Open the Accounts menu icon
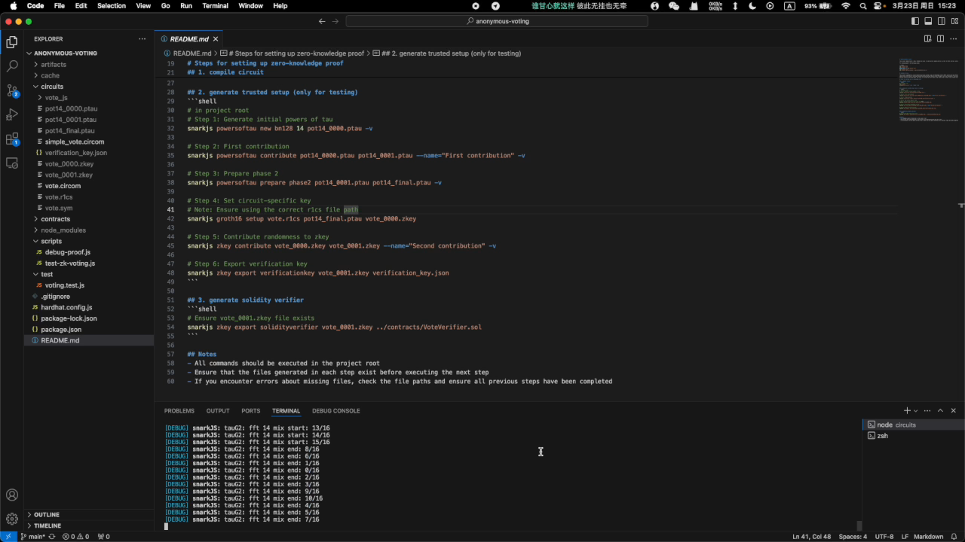The width and height of the screenshot is (965, 542). point(12,495)
